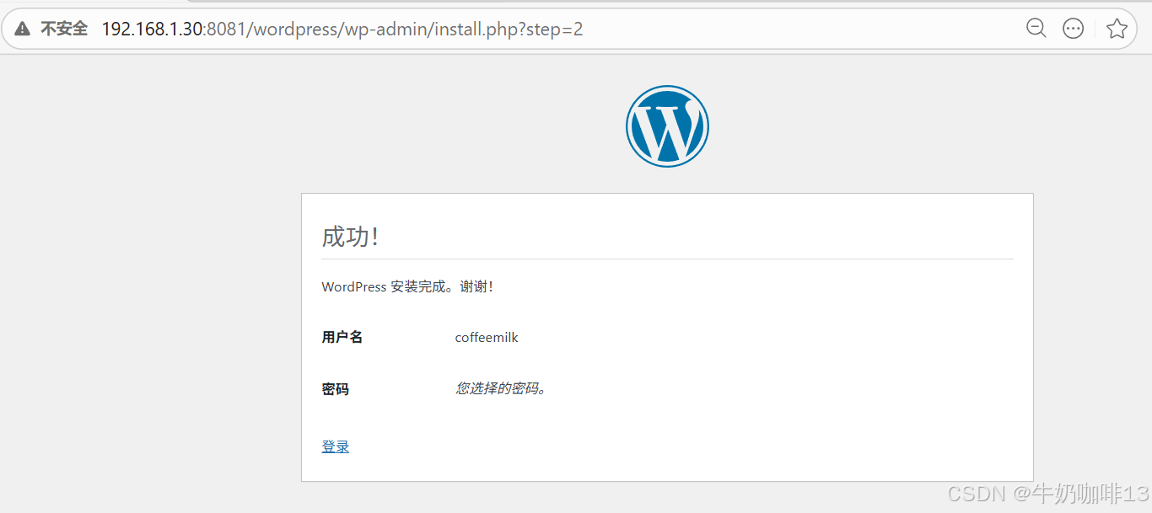Click the WordPress logo
Image resolution: width=1152 pixels, height=513 pixels.
(x=667, y=126)
